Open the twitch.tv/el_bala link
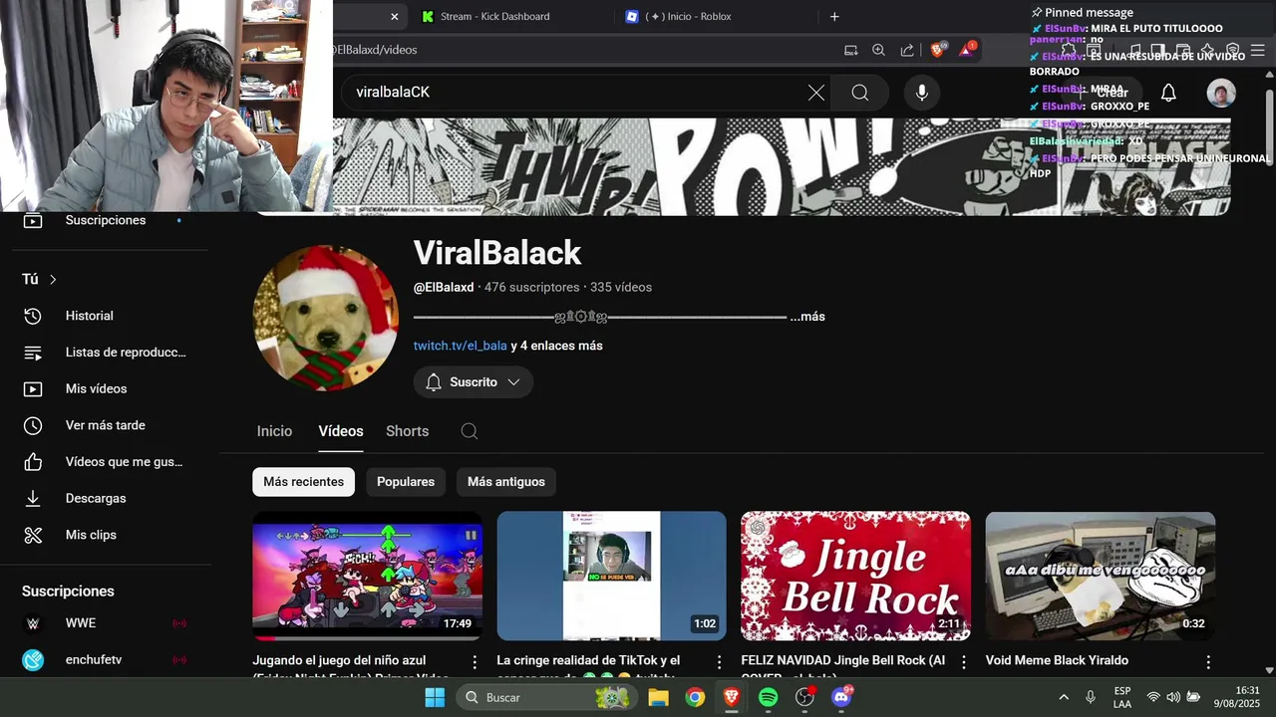The height and width of the screenshot is (717, 1276). [461, 346]
